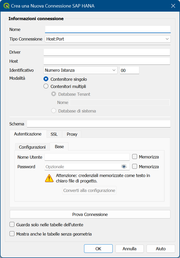Click into the Schema input field
Screen dimensions: 180x258
[99, 124]
